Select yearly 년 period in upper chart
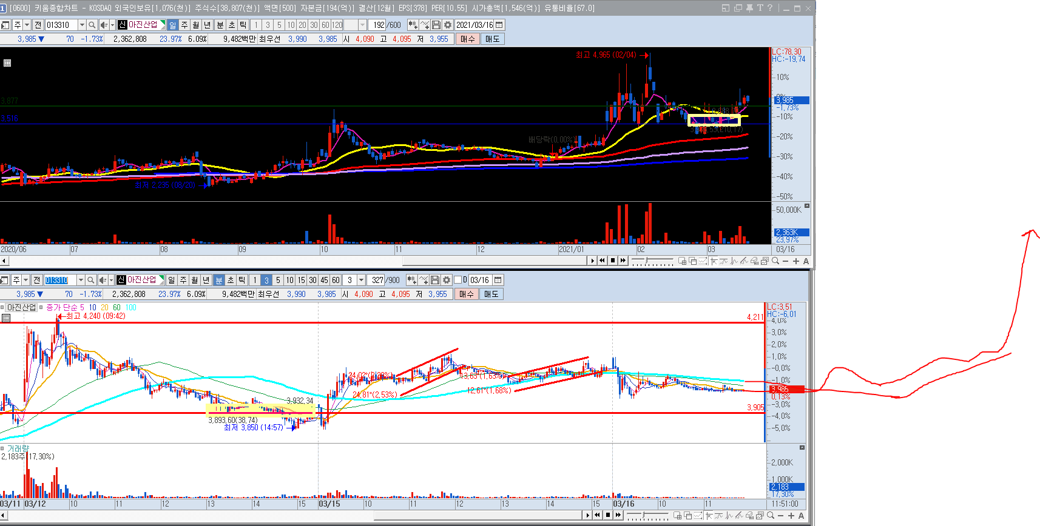Screen dimensions: 1040x526 (x=207, y=25)
